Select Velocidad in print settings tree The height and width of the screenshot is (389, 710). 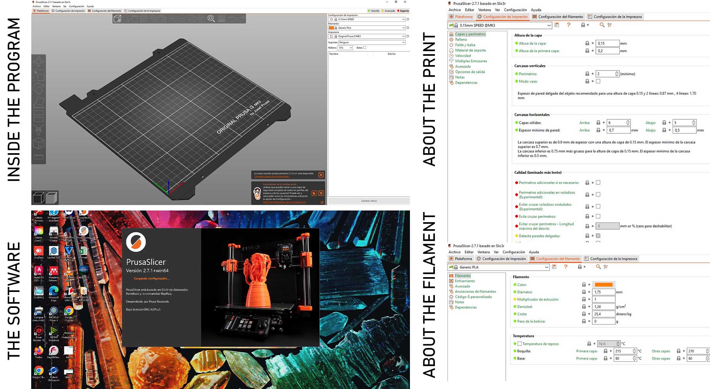[463, 56]
